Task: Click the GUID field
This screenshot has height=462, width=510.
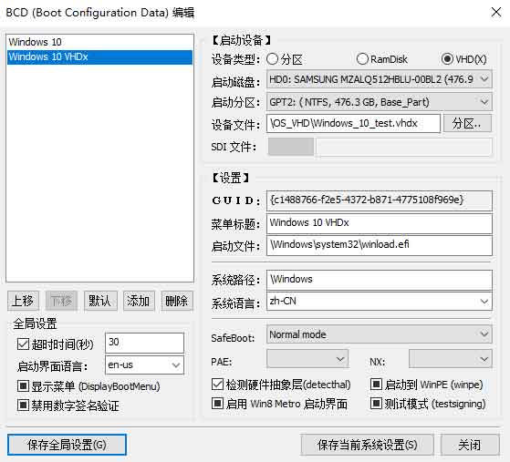Action: [380, 200]
